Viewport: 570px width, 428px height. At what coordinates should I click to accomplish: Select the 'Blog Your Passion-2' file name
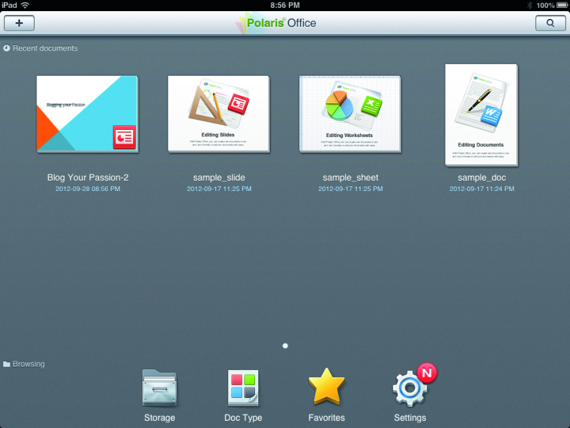(87, 177)
